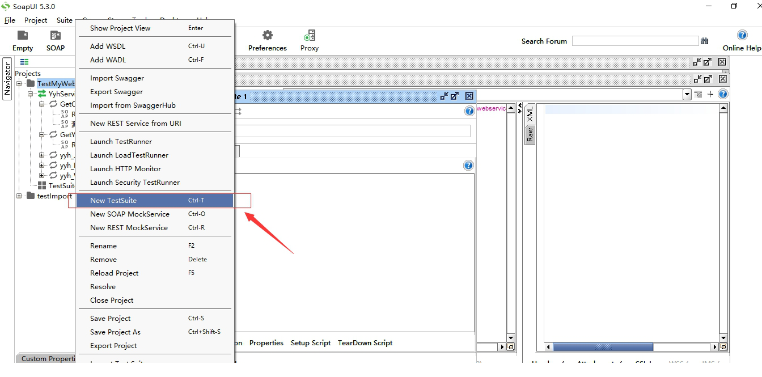Screen dimensions: 762x377
Task: Open Preferences via the gear icon
Action: coord(268,35)
